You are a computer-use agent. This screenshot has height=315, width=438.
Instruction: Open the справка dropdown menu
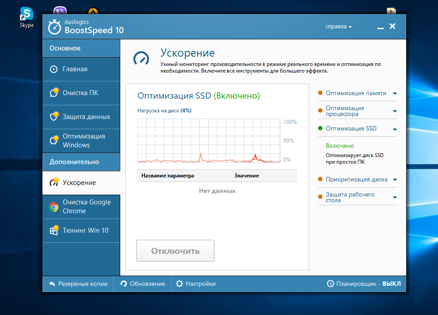pos(338,27)
